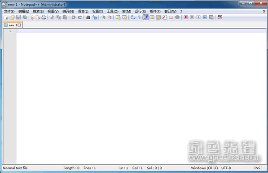Open the 插件(P) plugins menu
The height and width of the screenshot is (173, 268).
pyautogui.click(x=155, y=12)
